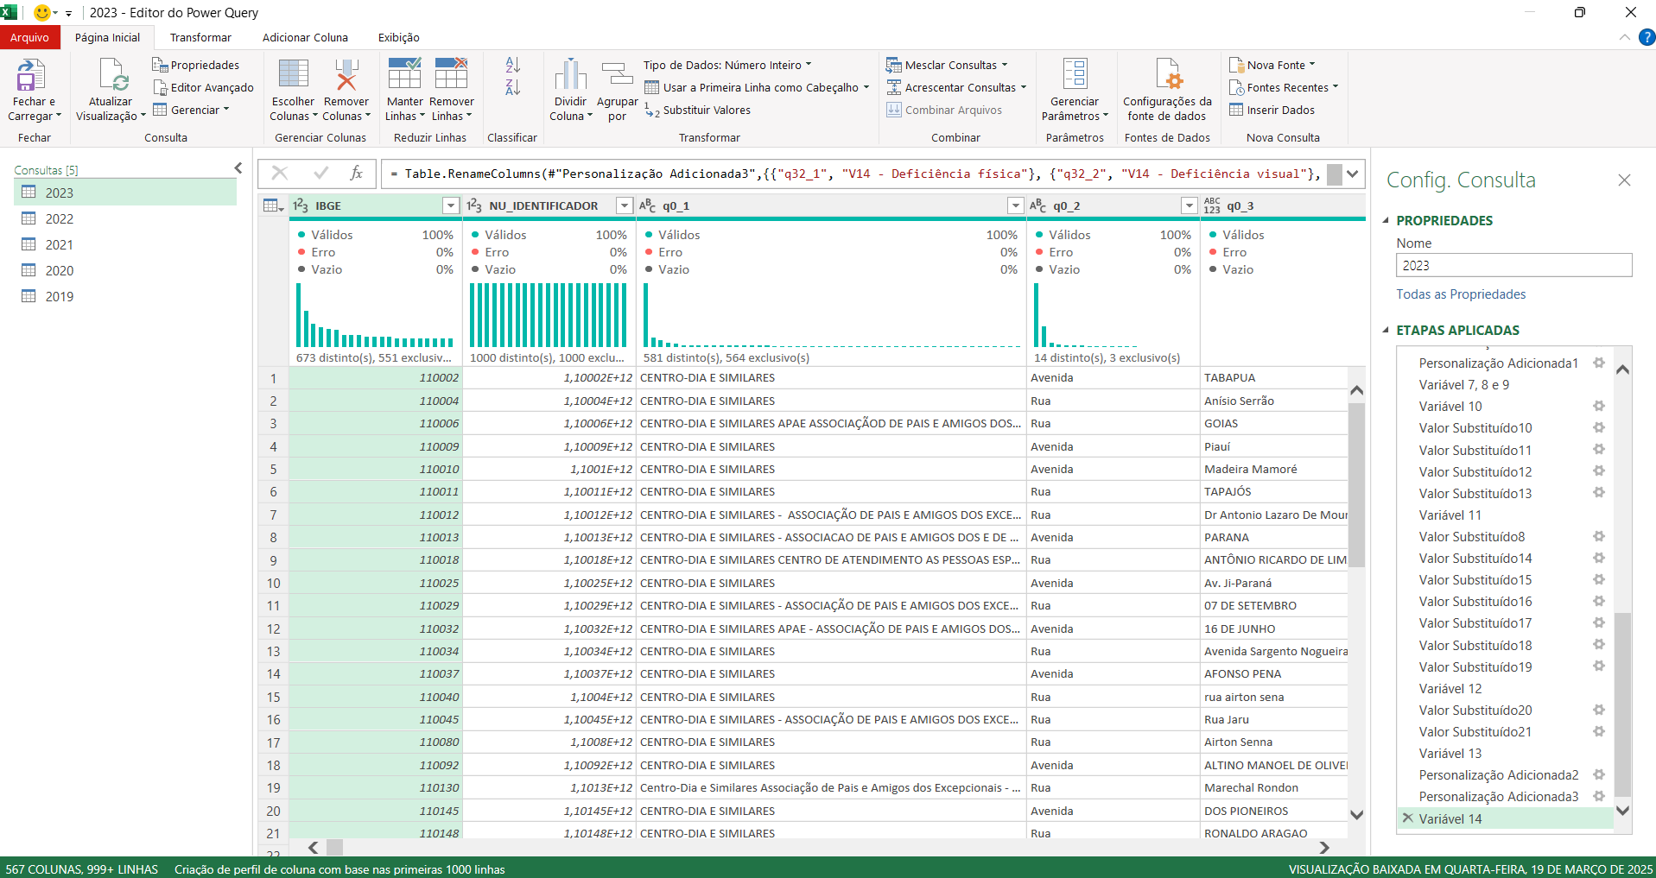Click Remover Colunas icon

click(346, 75)
